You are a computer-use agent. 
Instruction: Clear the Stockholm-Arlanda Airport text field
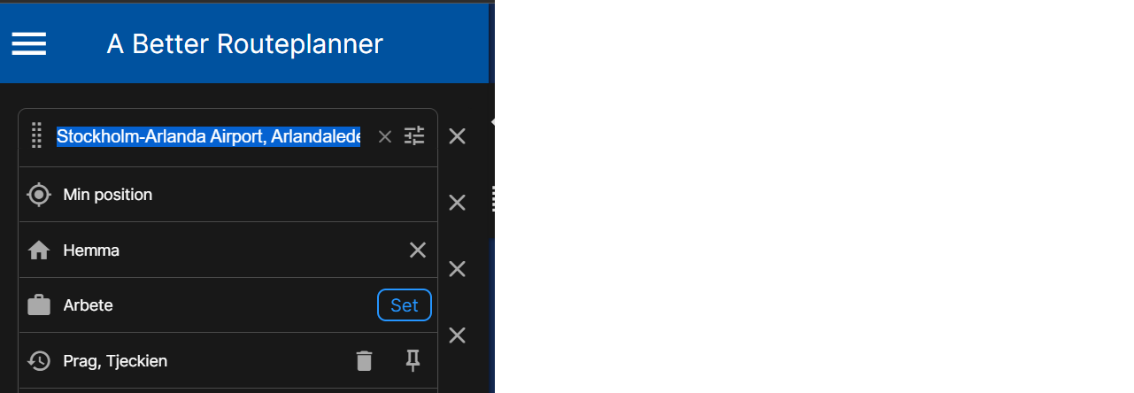384,136
